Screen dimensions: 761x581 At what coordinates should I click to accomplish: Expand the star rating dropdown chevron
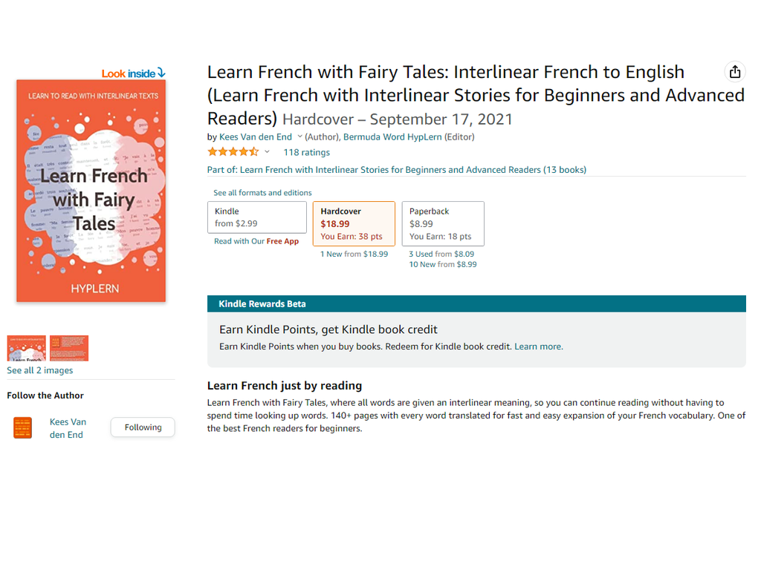[x=267, y=152]
